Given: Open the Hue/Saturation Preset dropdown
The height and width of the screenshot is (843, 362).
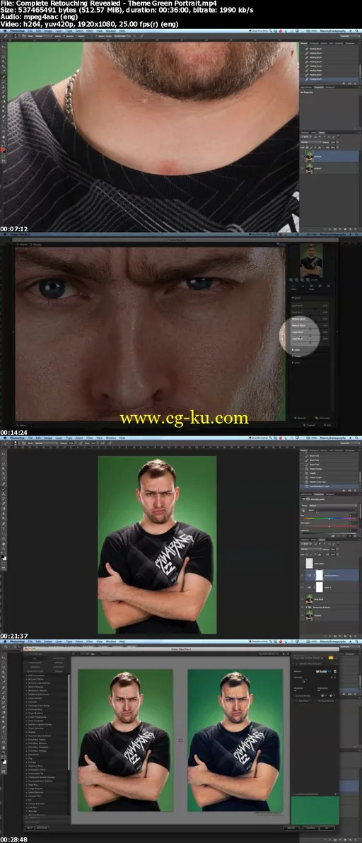Looking at the screenshot, I should tap(333, 506).
